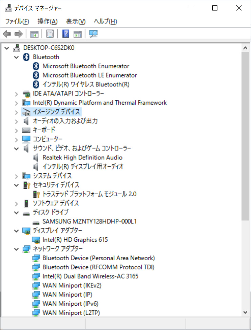Select トラステッド プラットフォーム モジュール 2.0

[x=90, y=194]
